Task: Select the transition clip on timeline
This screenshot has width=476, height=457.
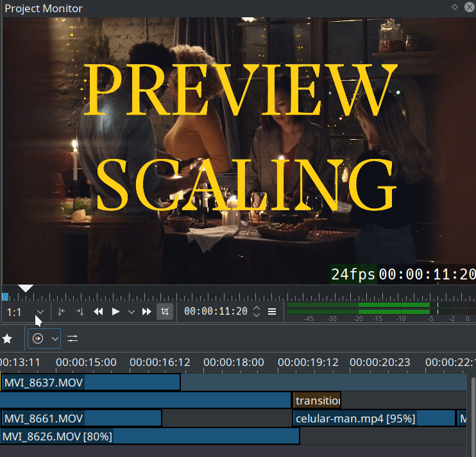Action: [x=317, y=401]
